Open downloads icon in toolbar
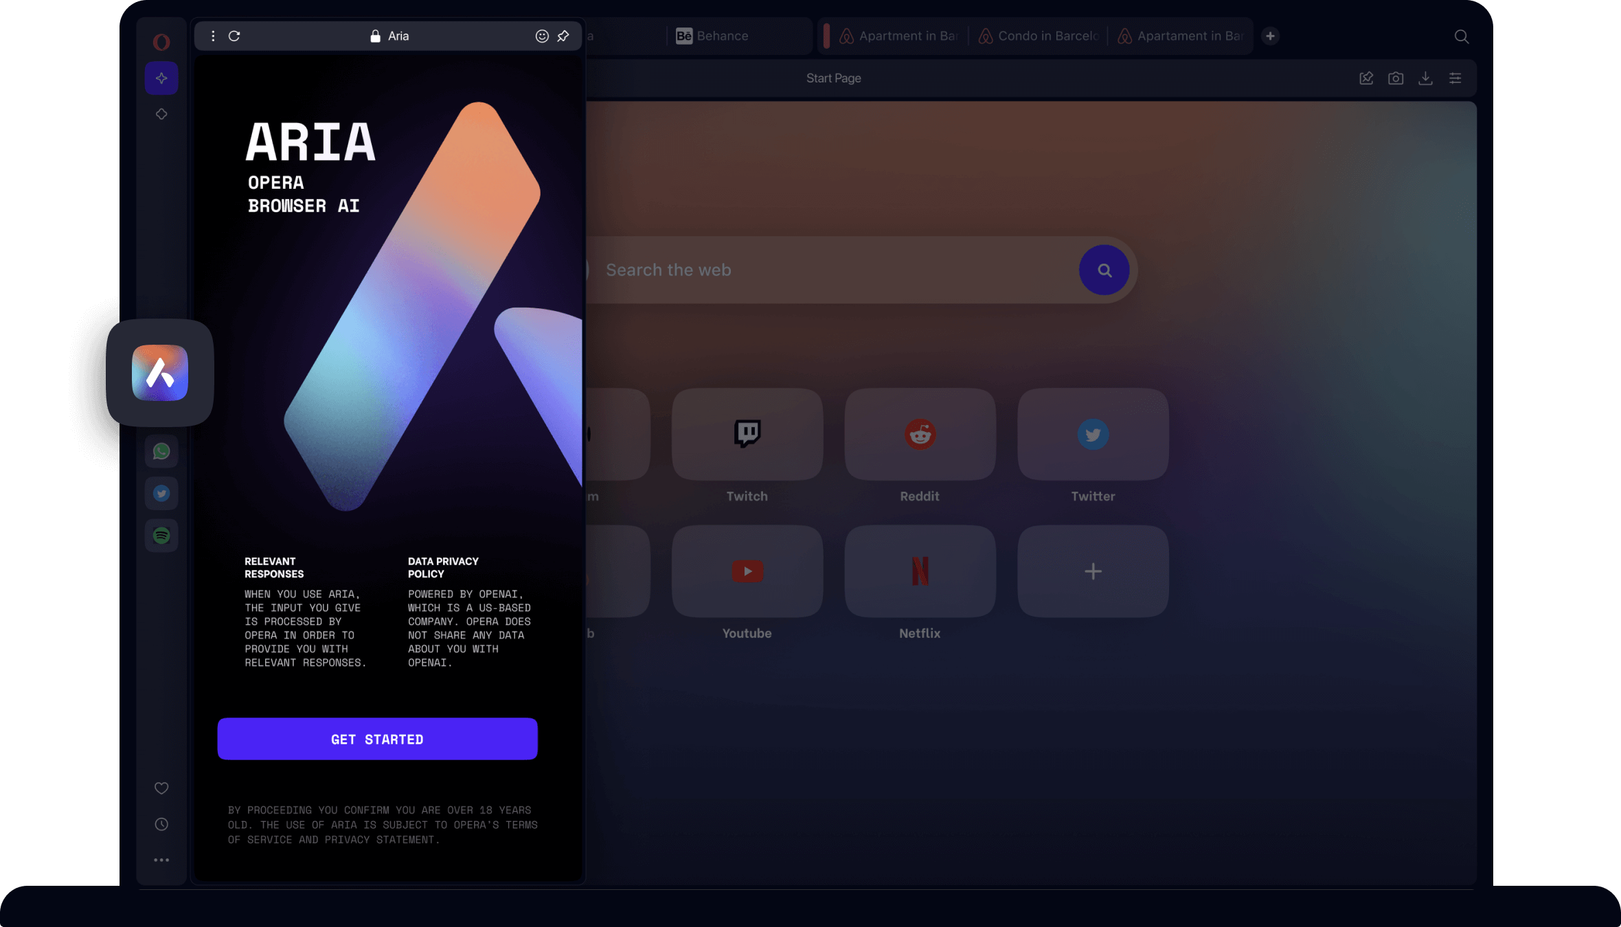The width and height of the screenshot is (1621, 927). [1426, 78]
